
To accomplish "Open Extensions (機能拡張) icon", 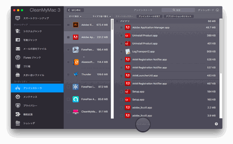I will pyautogui.click(x=18, y=114).
